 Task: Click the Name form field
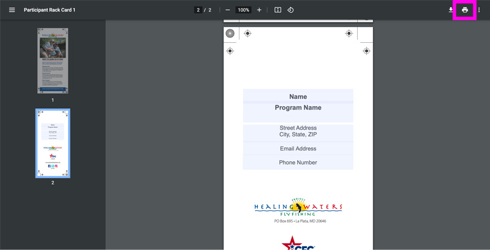point(298,96)
